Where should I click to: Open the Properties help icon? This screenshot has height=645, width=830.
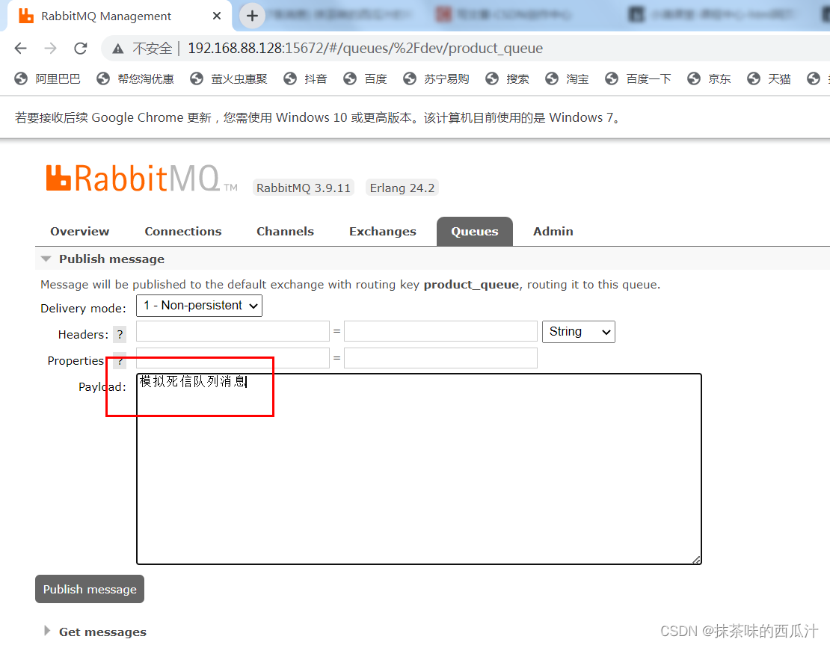tap(120, 361)
